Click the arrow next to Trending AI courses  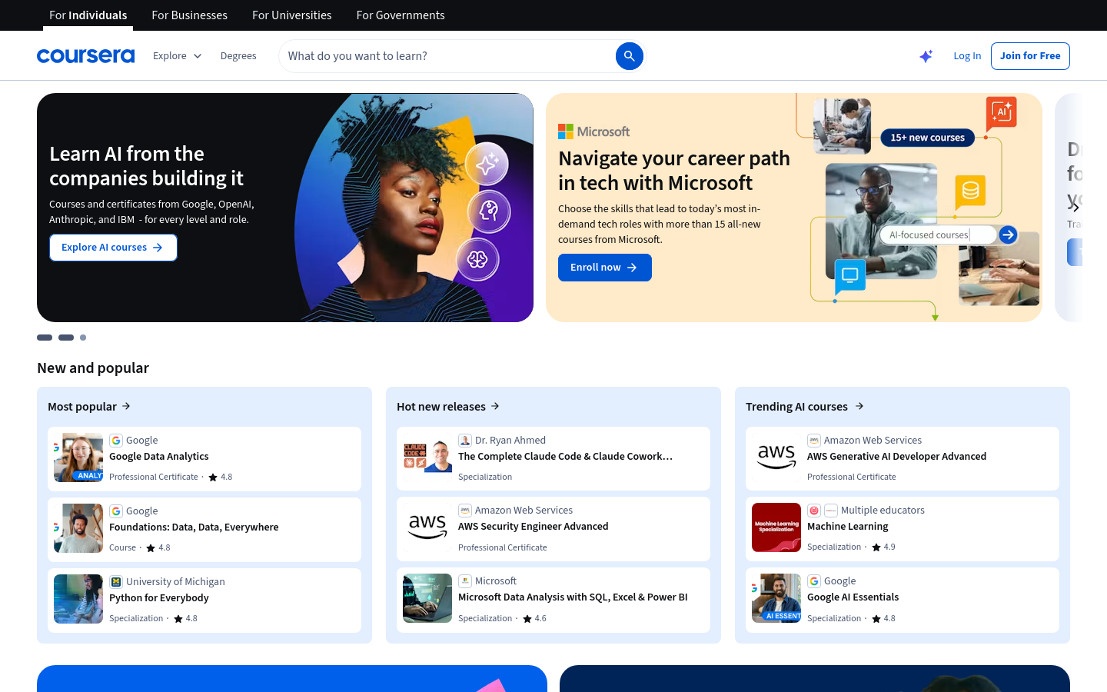(x=859, y=406)
